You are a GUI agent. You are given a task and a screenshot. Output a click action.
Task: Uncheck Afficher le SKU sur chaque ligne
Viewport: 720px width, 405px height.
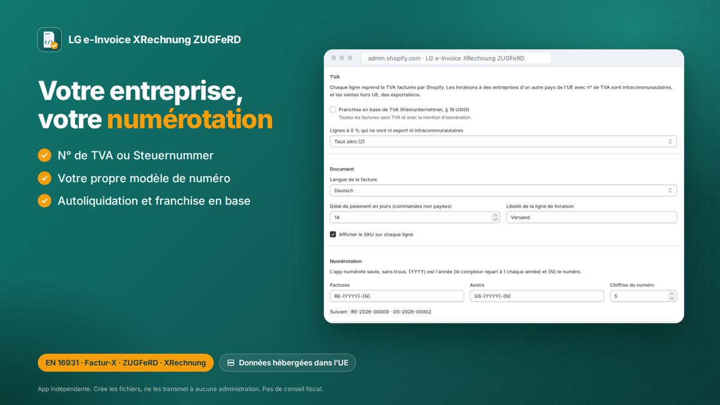333,235
